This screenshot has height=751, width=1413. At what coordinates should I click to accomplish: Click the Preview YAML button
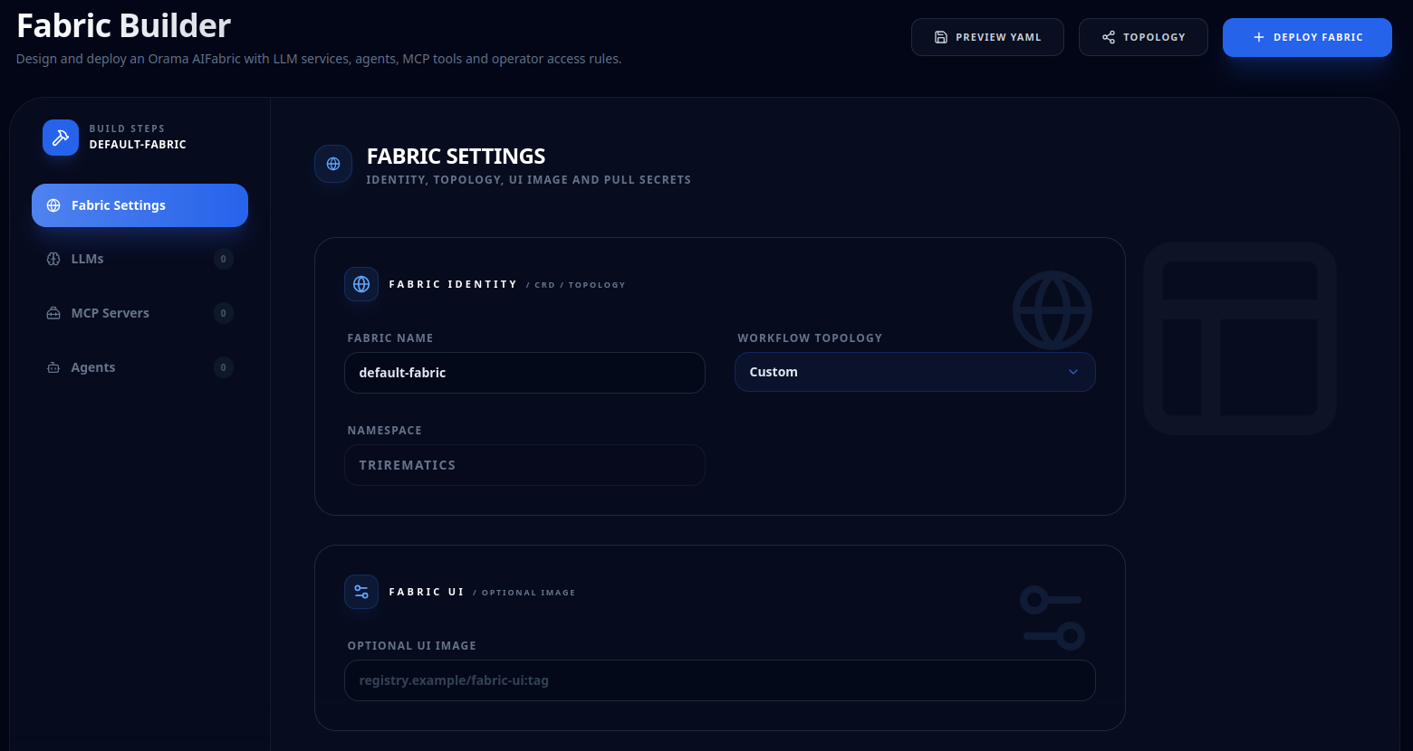[987, 37]
